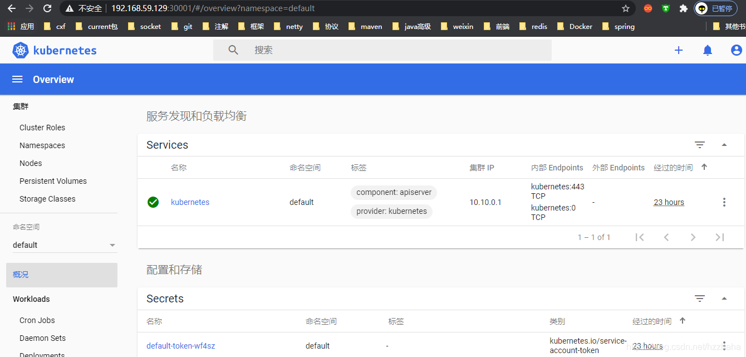This screenshot has height=357, width=746.
Task: Click the provider: kubernetes label chip
Action: 391,211
